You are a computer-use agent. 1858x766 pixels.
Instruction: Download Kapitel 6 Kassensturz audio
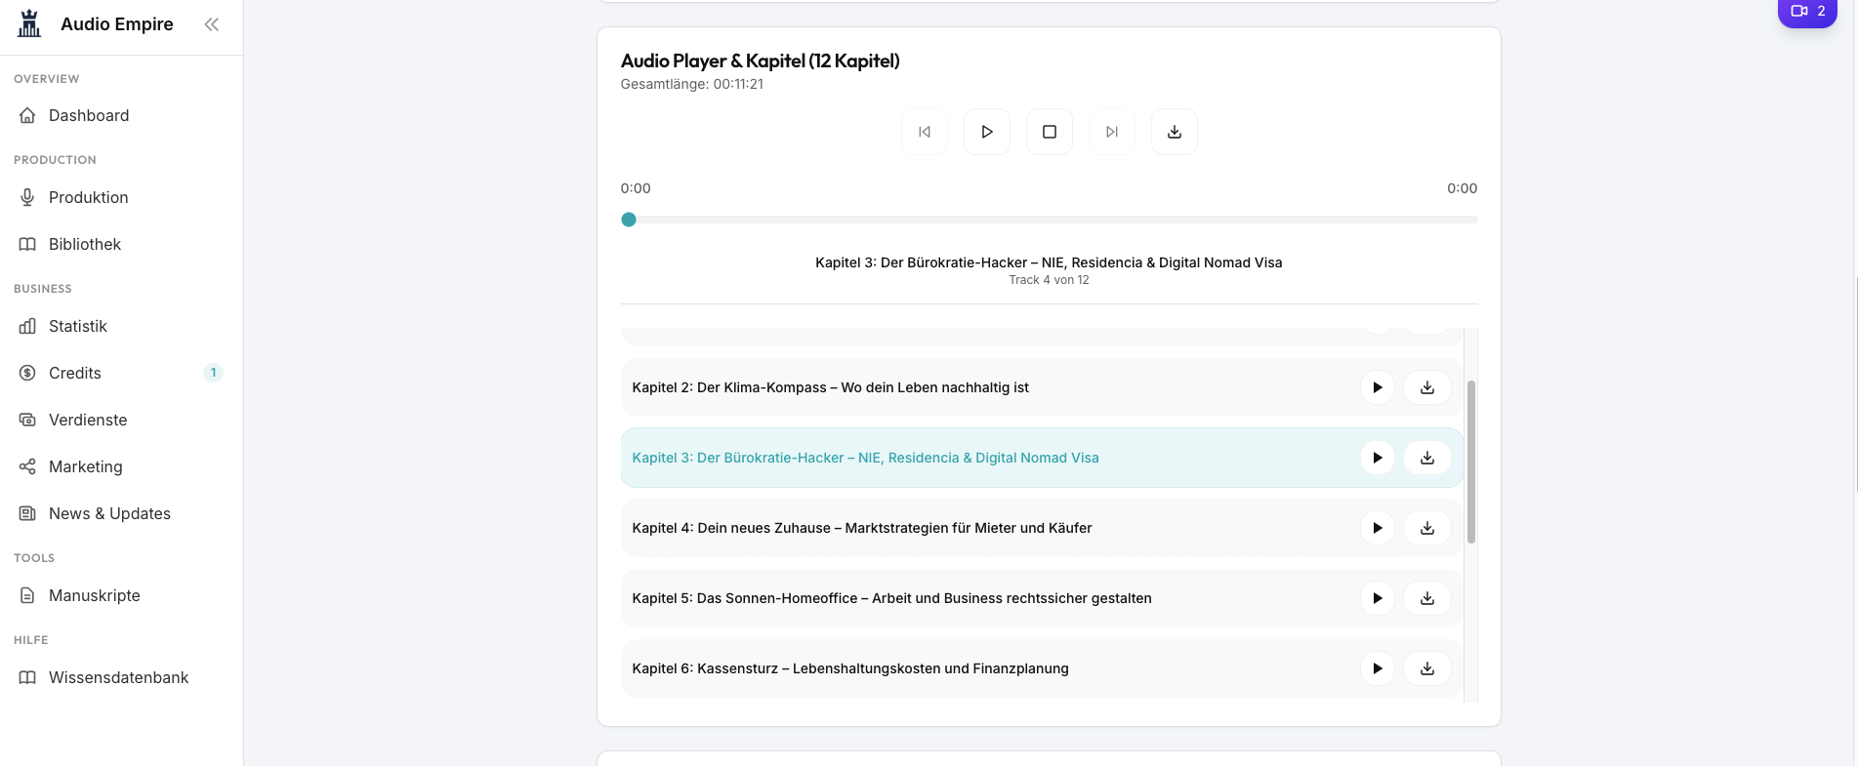click(x=1427, y=668)
